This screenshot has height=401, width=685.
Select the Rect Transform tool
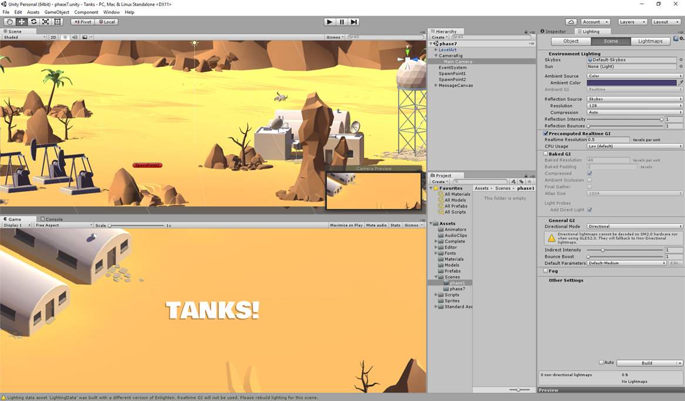coord(57,22)
